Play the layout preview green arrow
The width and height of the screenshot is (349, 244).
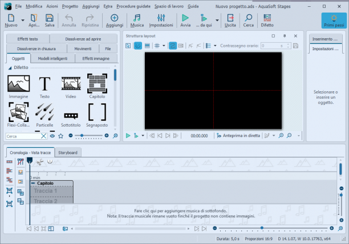[x=128, y=136]
